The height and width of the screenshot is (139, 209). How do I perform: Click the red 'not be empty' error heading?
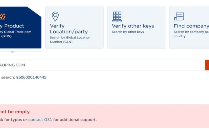point(15,112)
